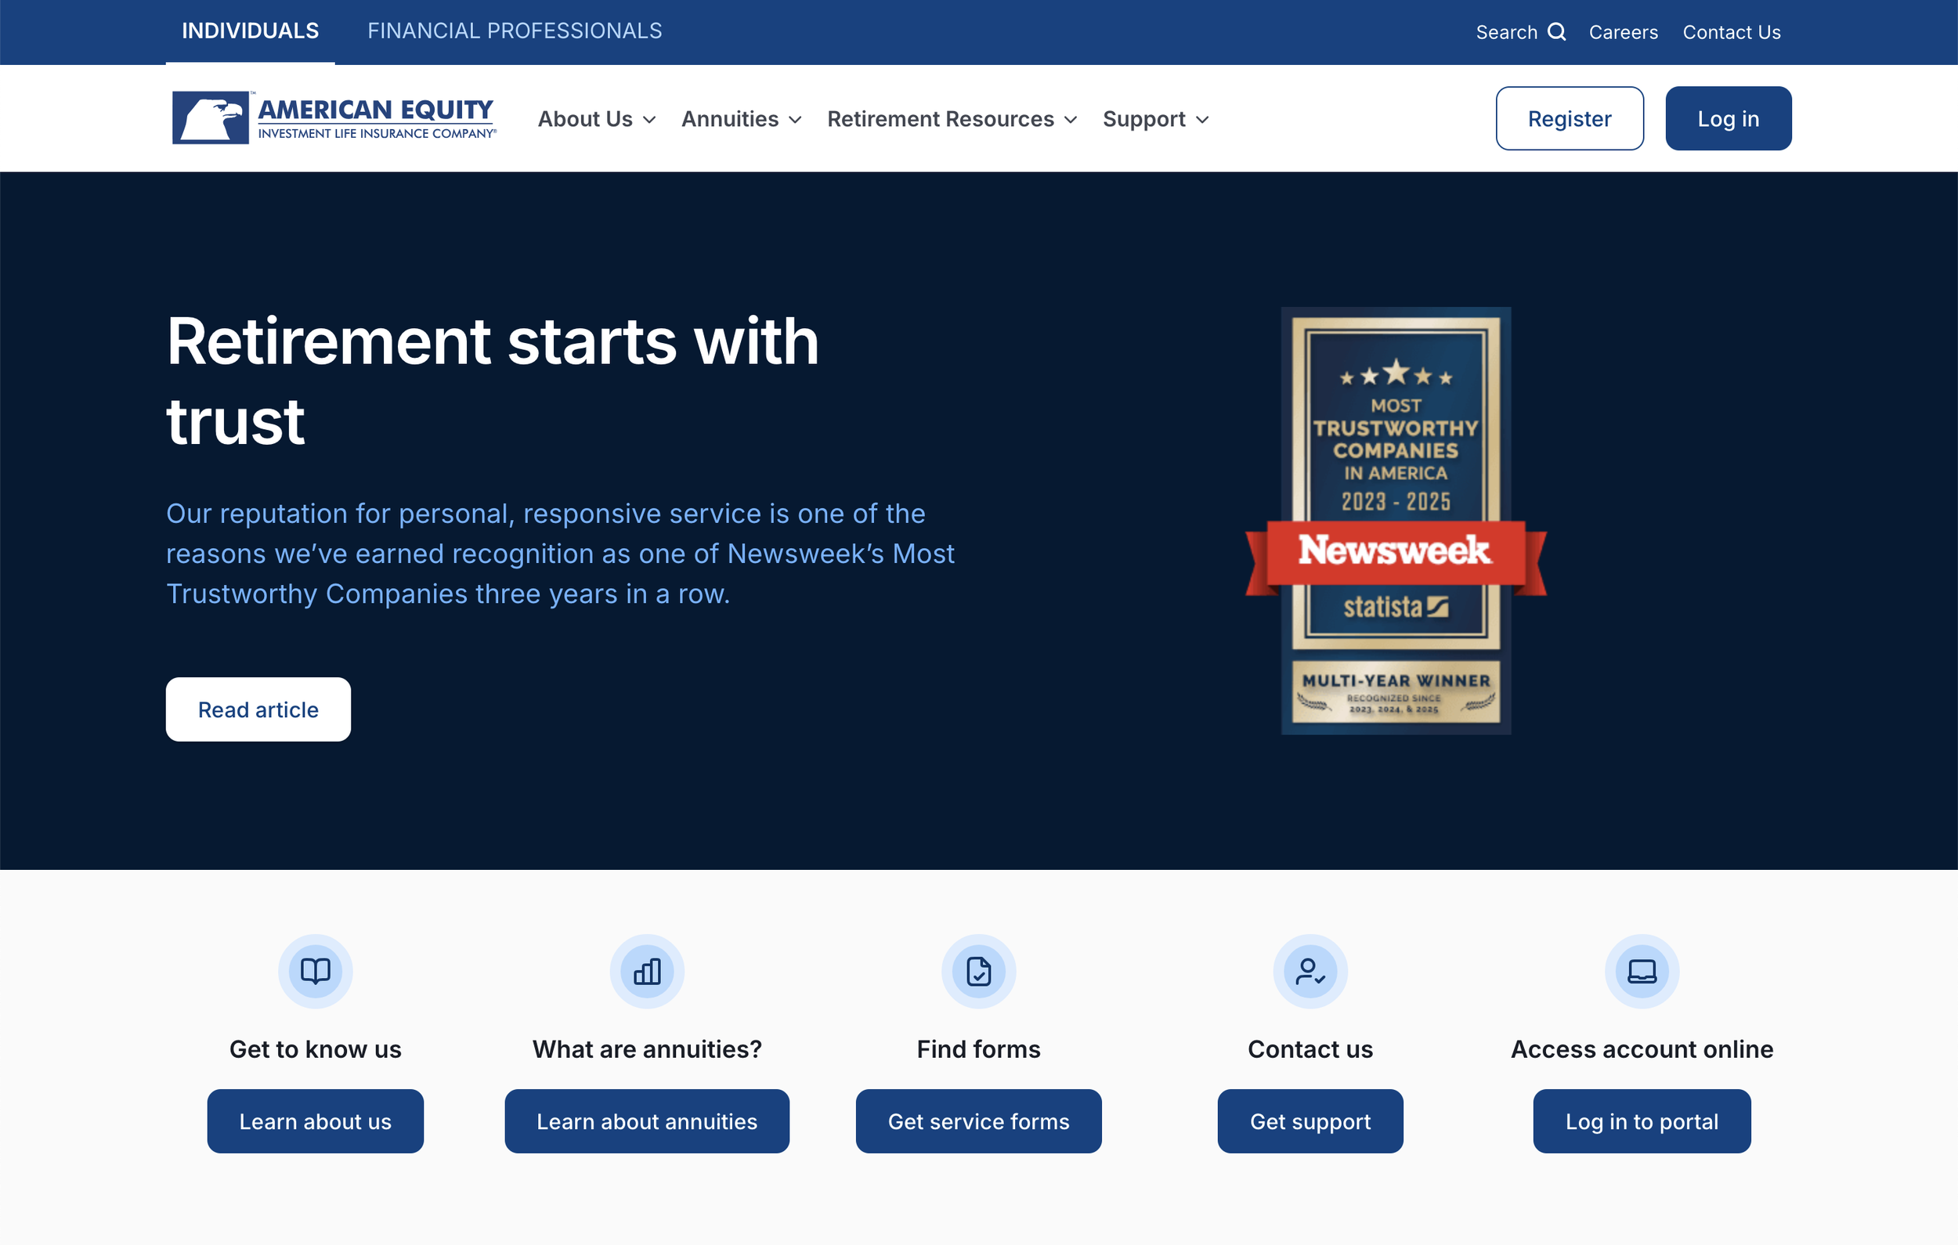
Task: Click the laptop account access icon
Action: [x=1642, y=971]
